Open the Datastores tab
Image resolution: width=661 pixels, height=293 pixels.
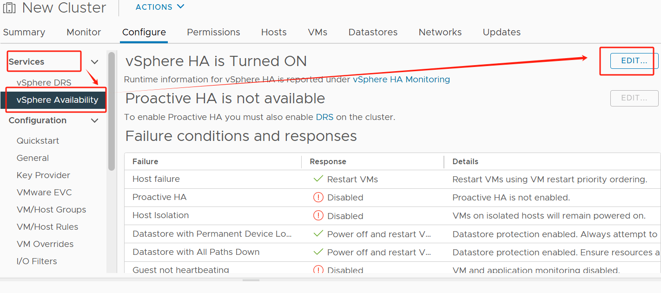point(373,32)
